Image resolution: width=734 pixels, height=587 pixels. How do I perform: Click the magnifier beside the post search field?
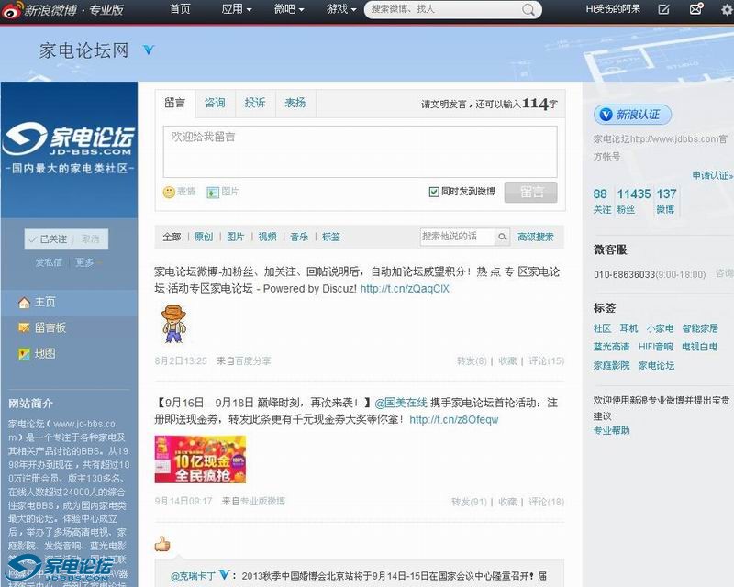(502, 237)
